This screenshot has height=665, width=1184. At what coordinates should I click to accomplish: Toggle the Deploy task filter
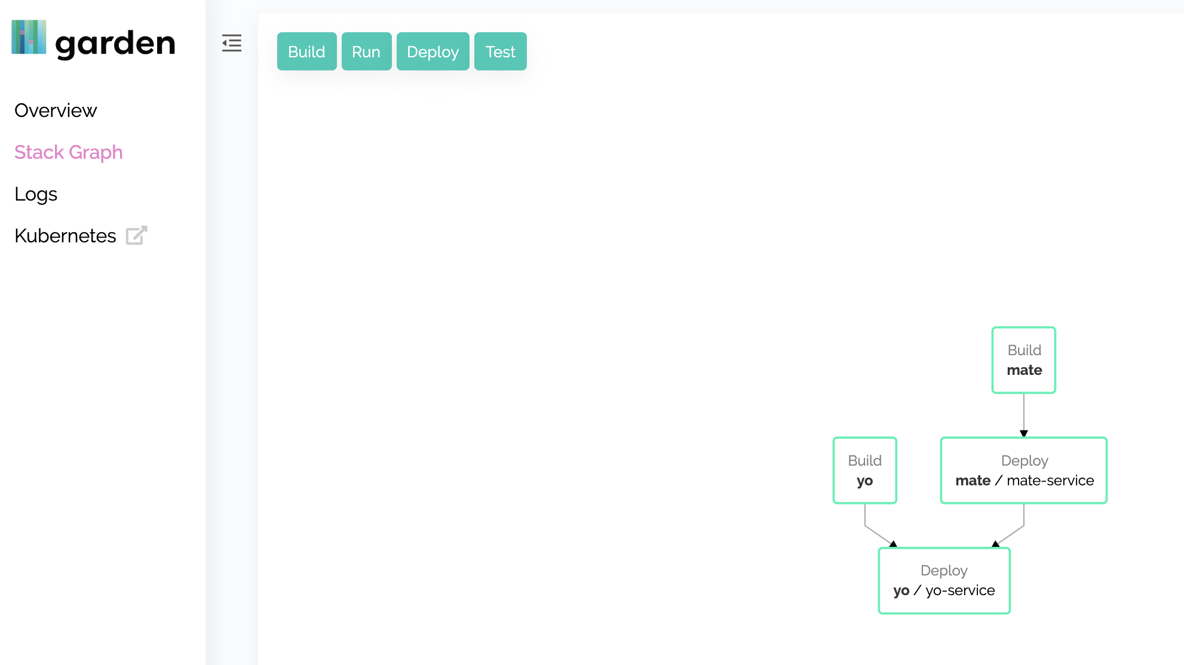pyautogui.click(x=433, y=52)
